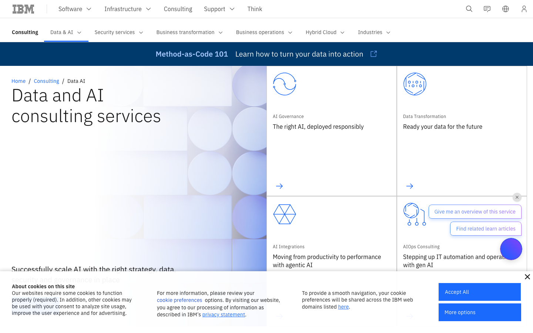Click the arrow on Data Transformation card
This screenshot has height=333, width=533.
[410, 186]
